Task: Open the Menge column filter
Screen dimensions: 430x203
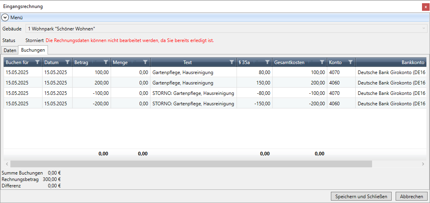Action: (145, 62)
